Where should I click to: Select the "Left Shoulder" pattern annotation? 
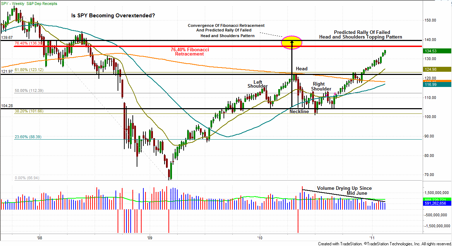coord(257,84)
